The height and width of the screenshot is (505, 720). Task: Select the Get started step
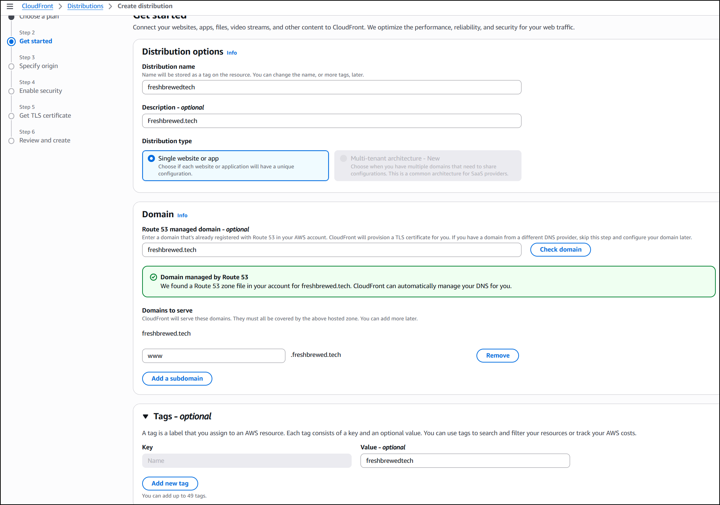pyautogui.click(x=36, y=41)
